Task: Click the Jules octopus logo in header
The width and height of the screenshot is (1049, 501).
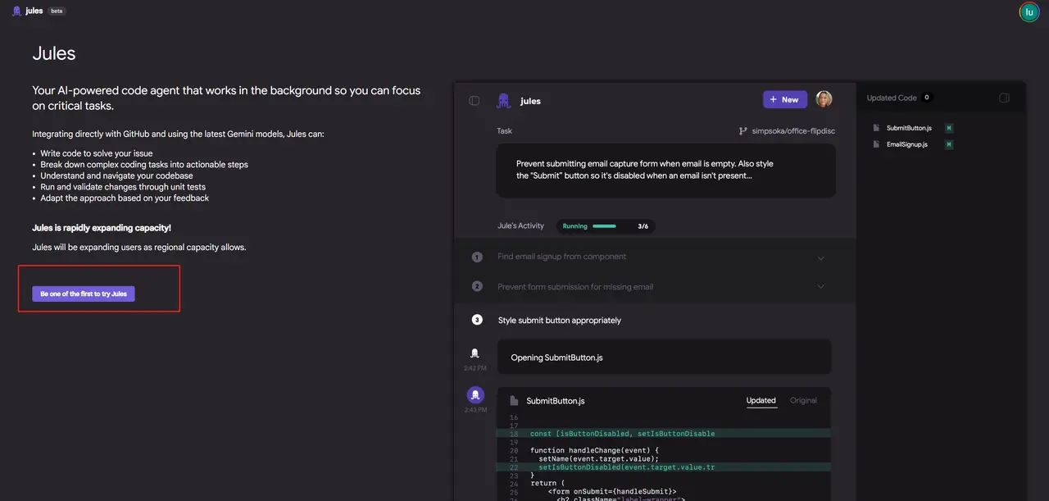Action: tap(16, 11)
